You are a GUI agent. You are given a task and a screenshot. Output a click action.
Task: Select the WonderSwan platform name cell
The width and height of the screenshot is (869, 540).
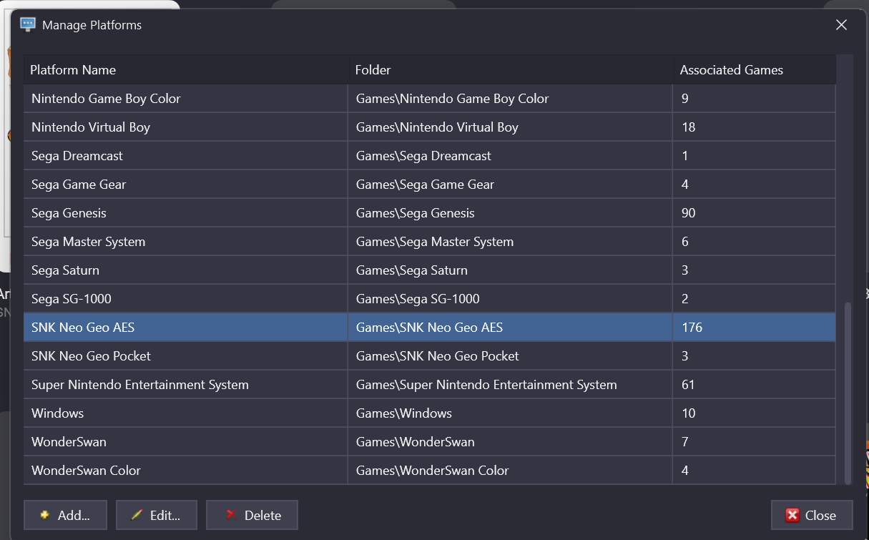[186, 442]
